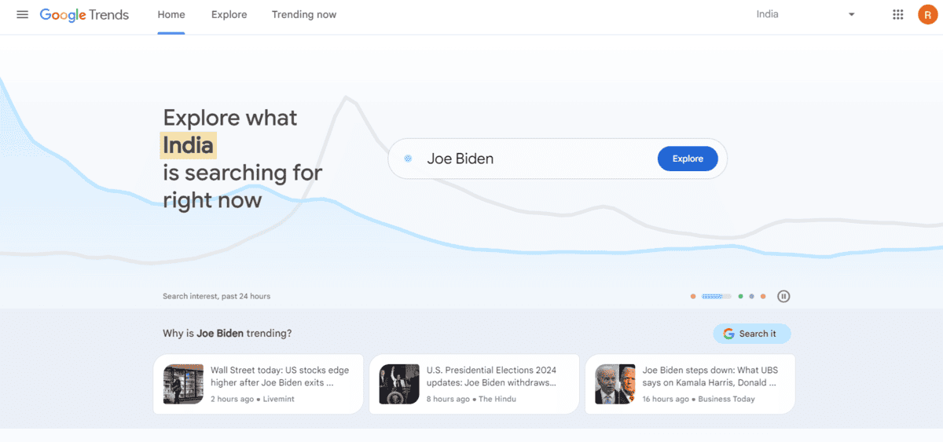The width and height of the screenshot is (943, 442).
Task: Pause the trending topics carousel
Action: (783, 296)
